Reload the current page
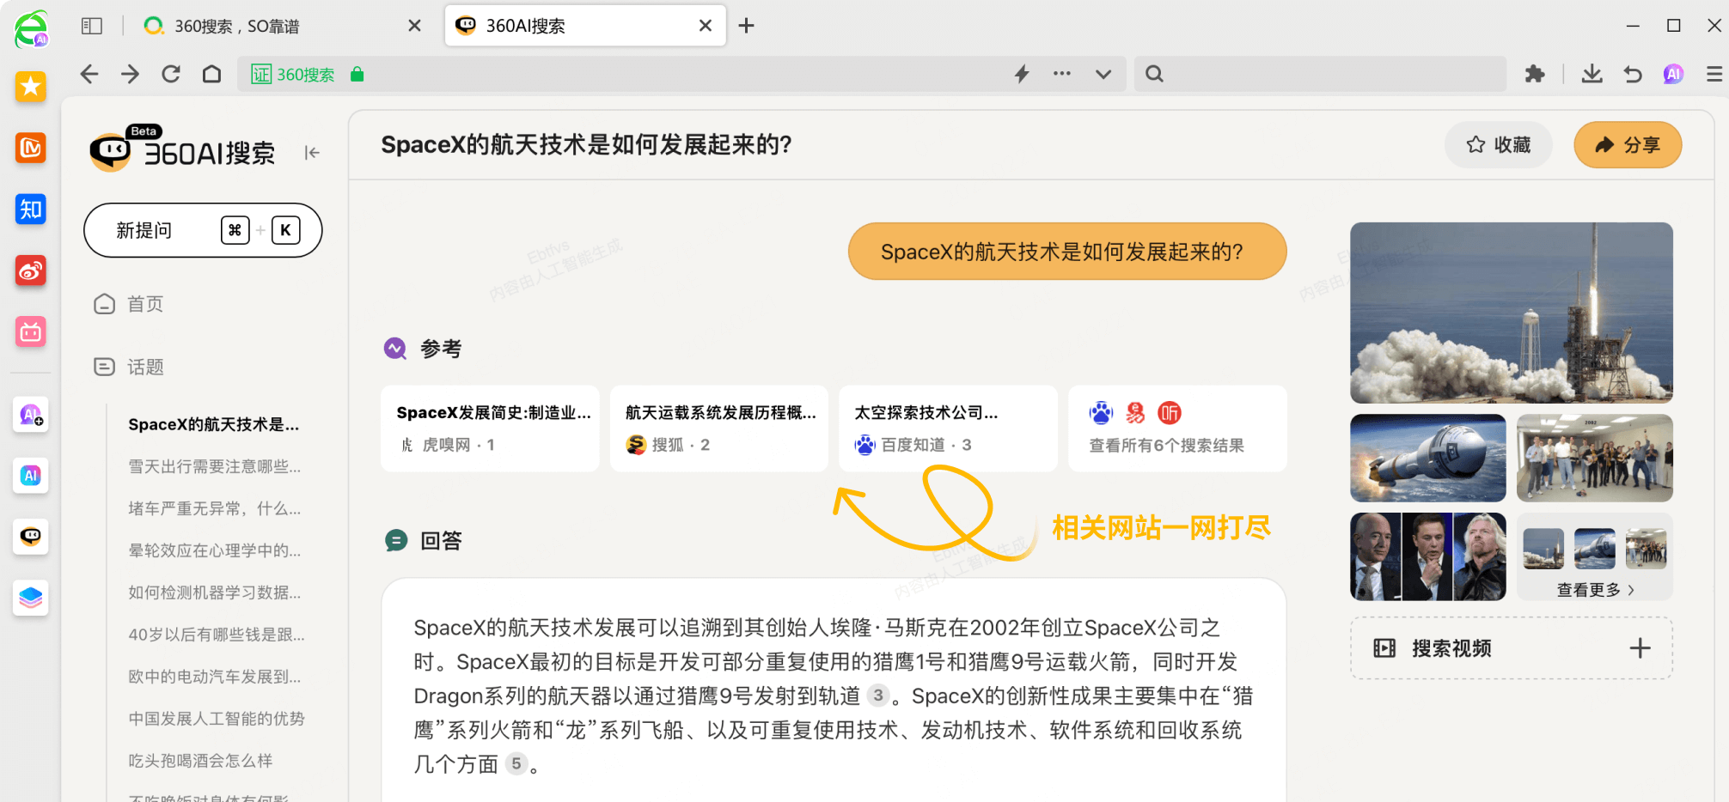The image size is (1729, 802). point(171,74)
